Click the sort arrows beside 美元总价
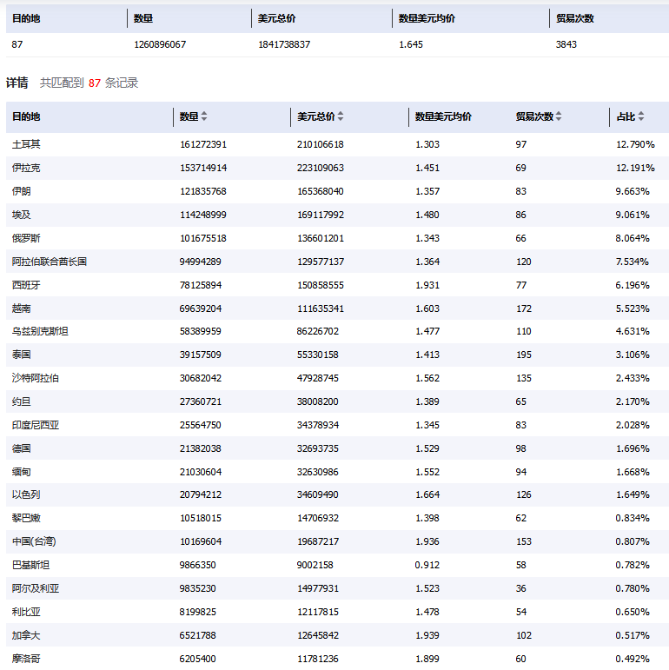 tap(341, 116)
